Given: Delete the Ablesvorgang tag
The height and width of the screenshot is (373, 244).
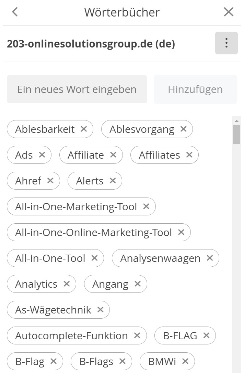Looking at the screenshot, I should 183,129.
